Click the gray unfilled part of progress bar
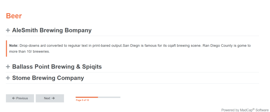This screenshot has width=270, height=112. click(x=109, y=97)
